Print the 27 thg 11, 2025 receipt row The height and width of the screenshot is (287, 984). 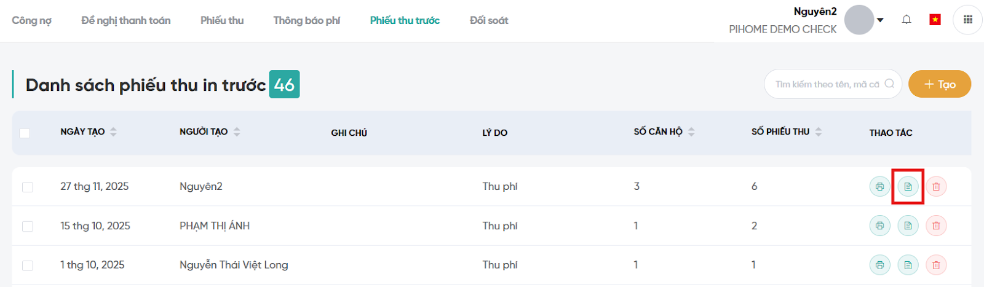pos(879,186)
